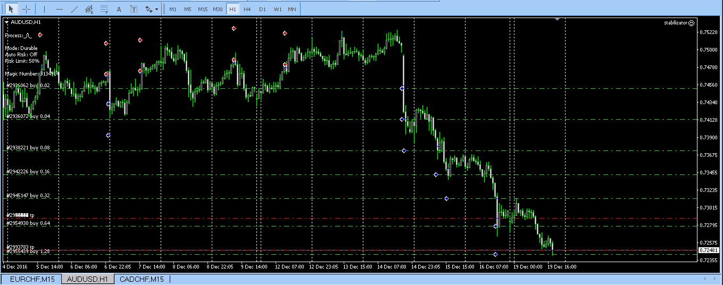Choose the Text tool (A icon)

point(119,9)
